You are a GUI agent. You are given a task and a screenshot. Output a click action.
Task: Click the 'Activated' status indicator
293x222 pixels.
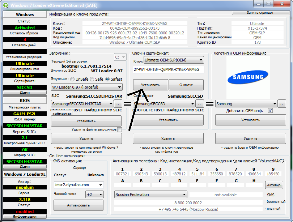pyautogui.click(x=25, y=27)
